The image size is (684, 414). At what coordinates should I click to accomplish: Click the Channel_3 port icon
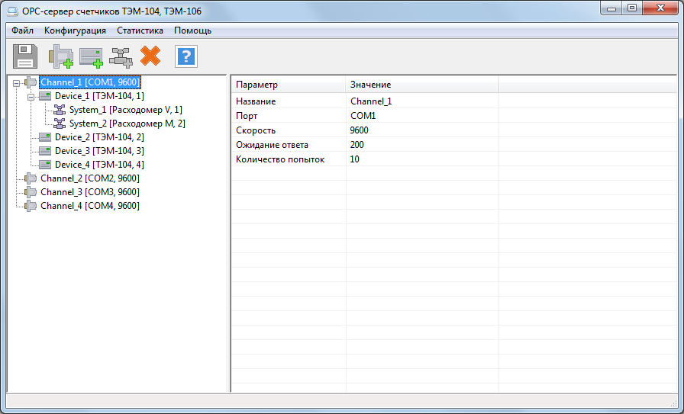[31, 192]
